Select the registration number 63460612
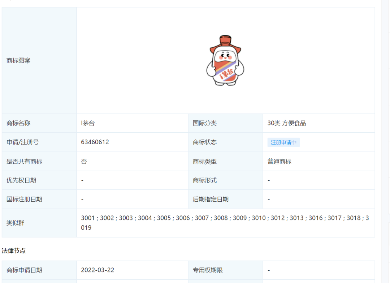 [95, 142]
